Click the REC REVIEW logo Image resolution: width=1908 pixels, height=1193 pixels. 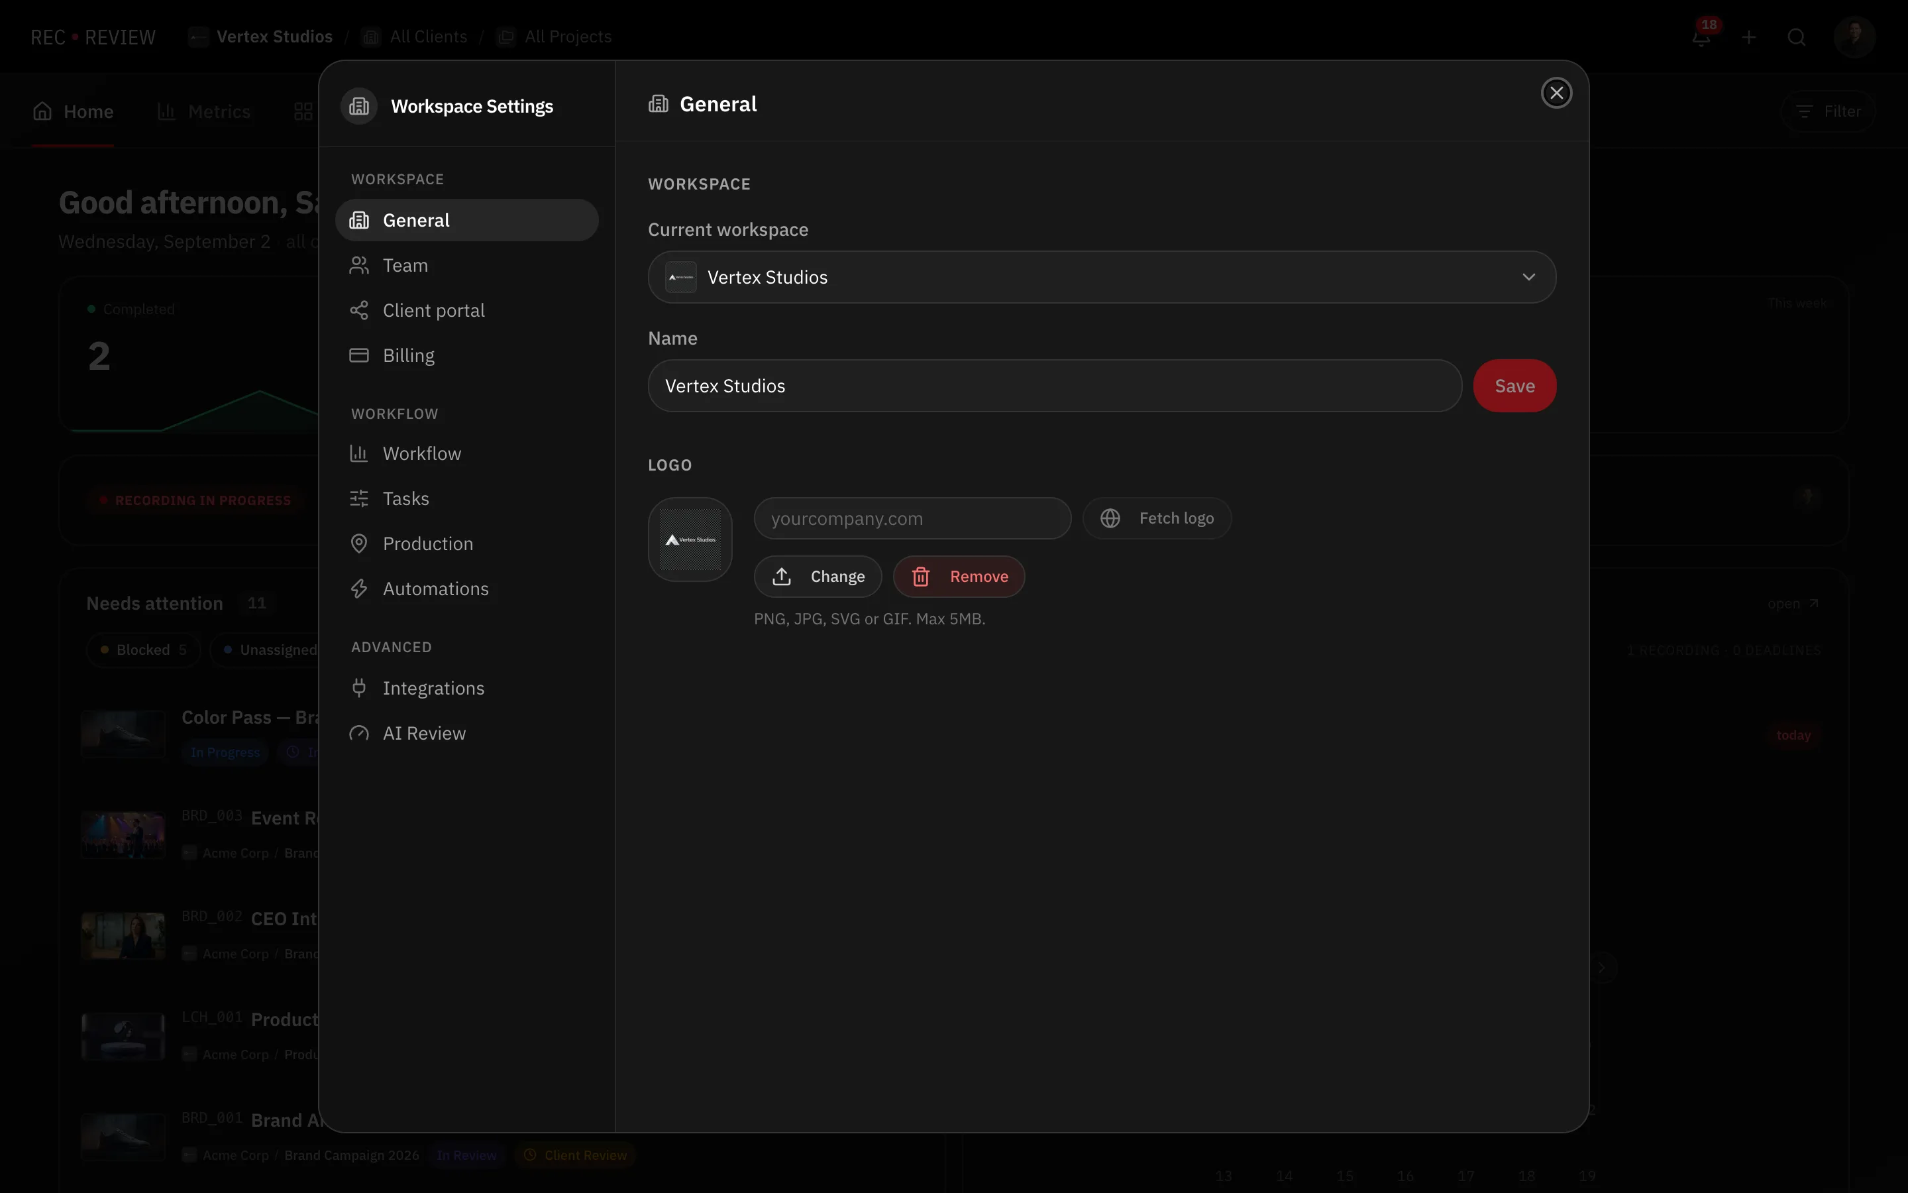93,37
